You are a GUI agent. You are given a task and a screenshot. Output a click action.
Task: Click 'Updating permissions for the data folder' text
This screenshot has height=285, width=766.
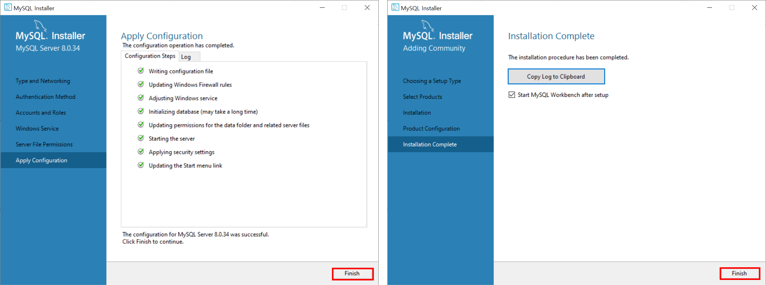coord(229,125)
